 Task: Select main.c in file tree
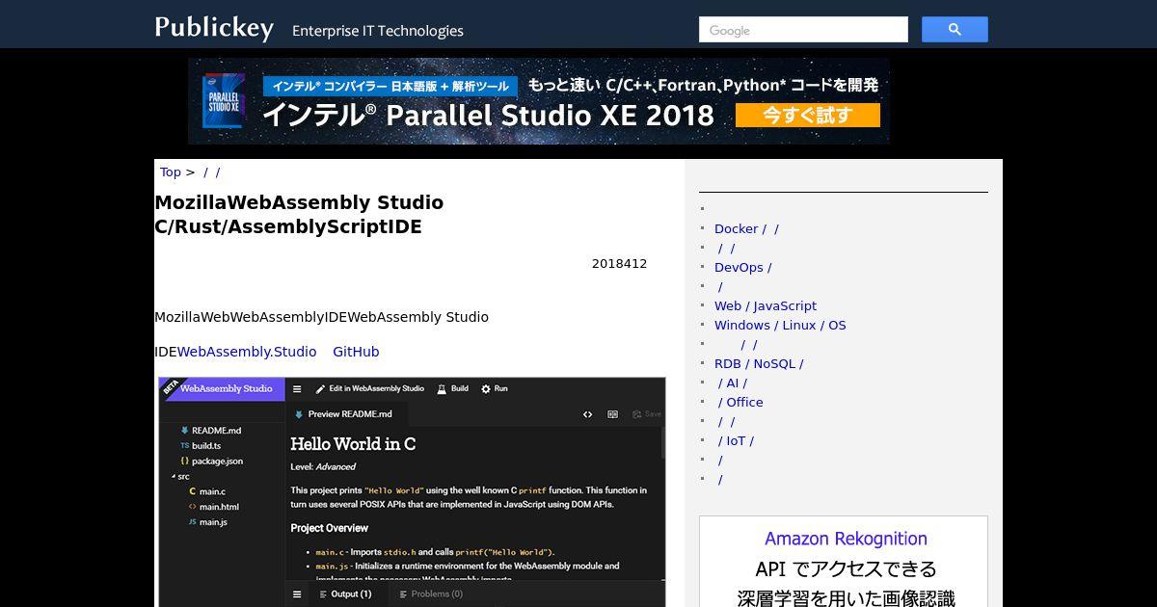point(207,491)
